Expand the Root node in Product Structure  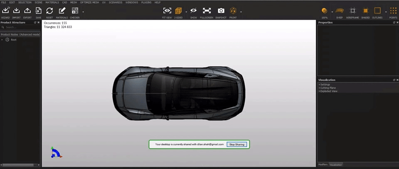(x=2, y=40)
